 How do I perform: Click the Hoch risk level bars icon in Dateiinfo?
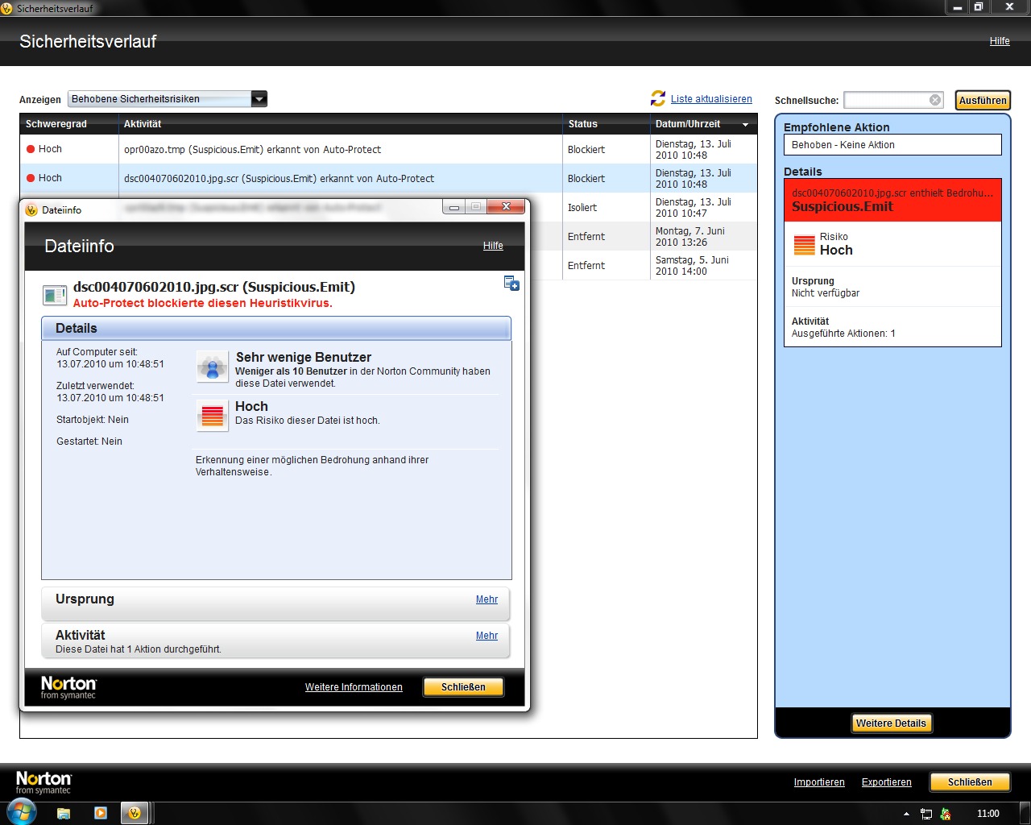click(x=213, y=416)
